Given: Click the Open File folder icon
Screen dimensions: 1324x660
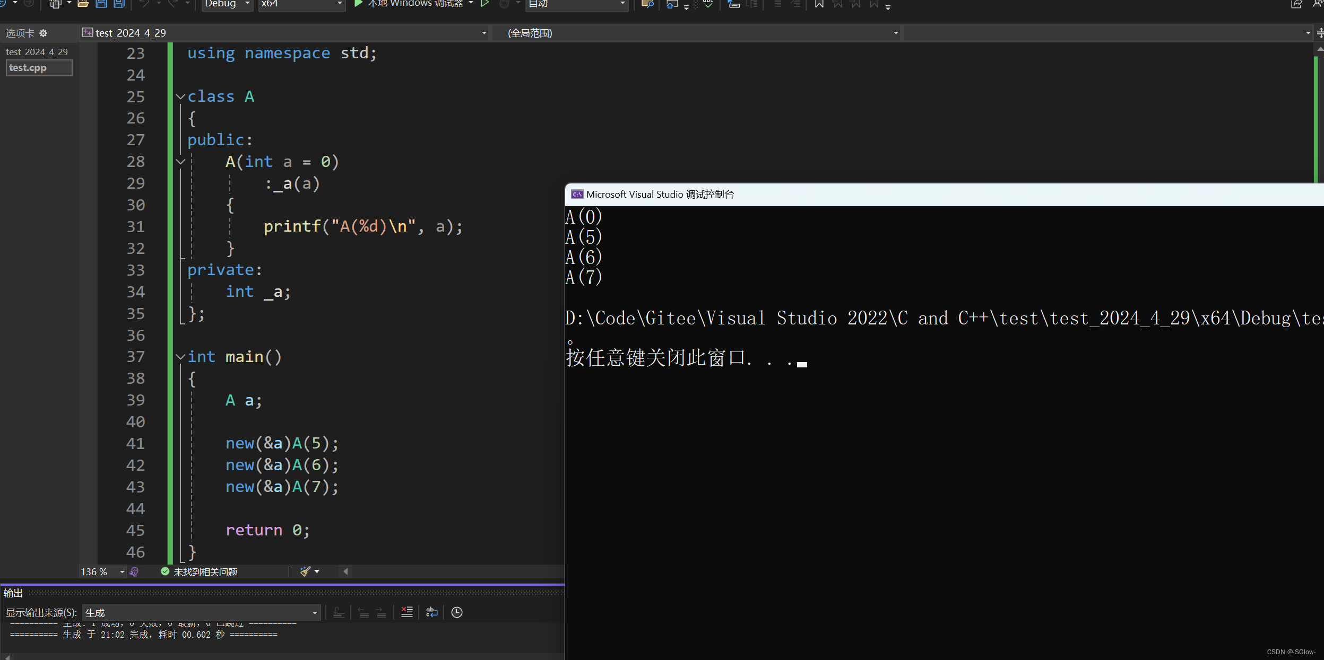Looking at the screenshot, I should click(x=83, y=4).
